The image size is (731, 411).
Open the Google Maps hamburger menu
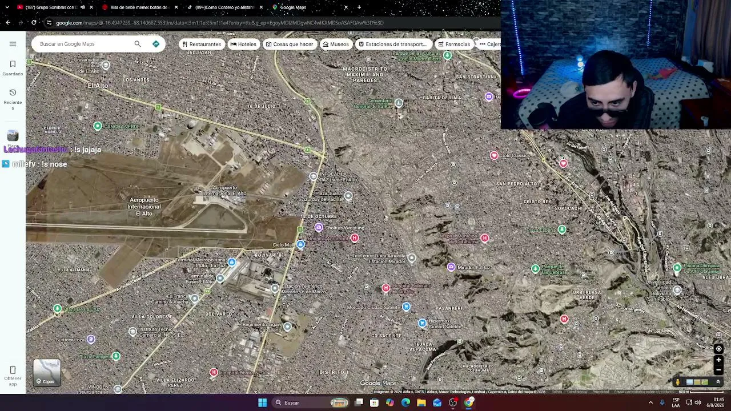coord(13,44)
